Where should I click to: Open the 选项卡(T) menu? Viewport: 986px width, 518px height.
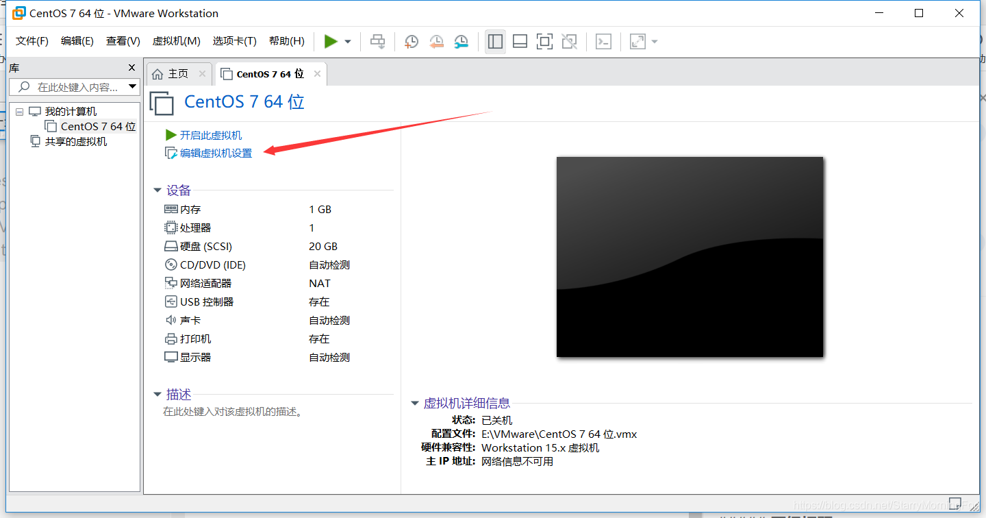[234, 41]
